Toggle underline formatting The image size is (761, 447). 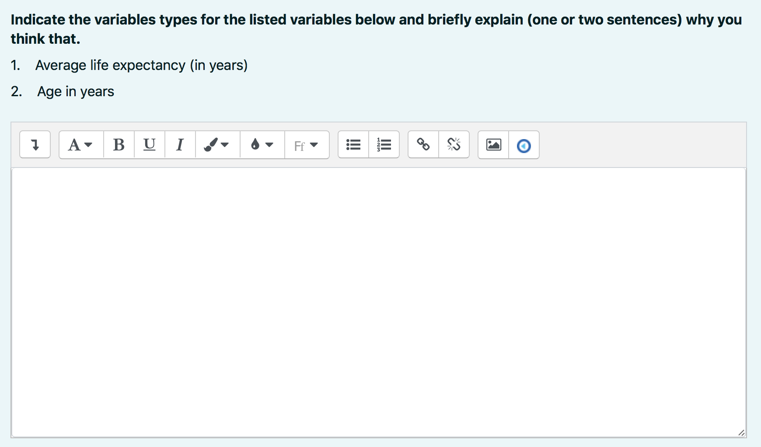[x=150, y=145]
